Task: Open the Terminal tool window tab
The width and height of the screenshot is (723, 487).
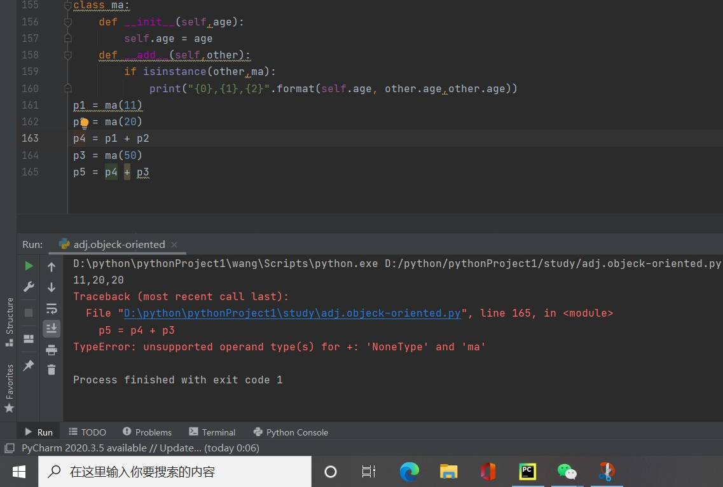Action: tap(212, 432)
